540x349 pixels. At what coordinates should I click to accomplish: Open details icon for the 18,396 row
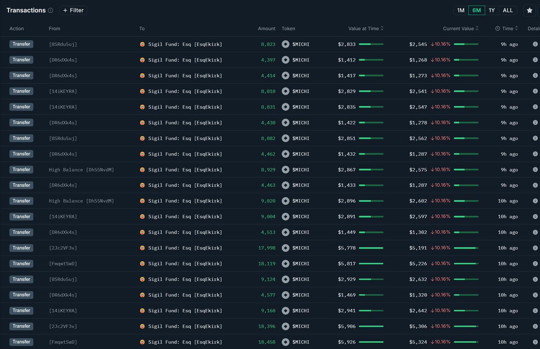click(535, 327)
